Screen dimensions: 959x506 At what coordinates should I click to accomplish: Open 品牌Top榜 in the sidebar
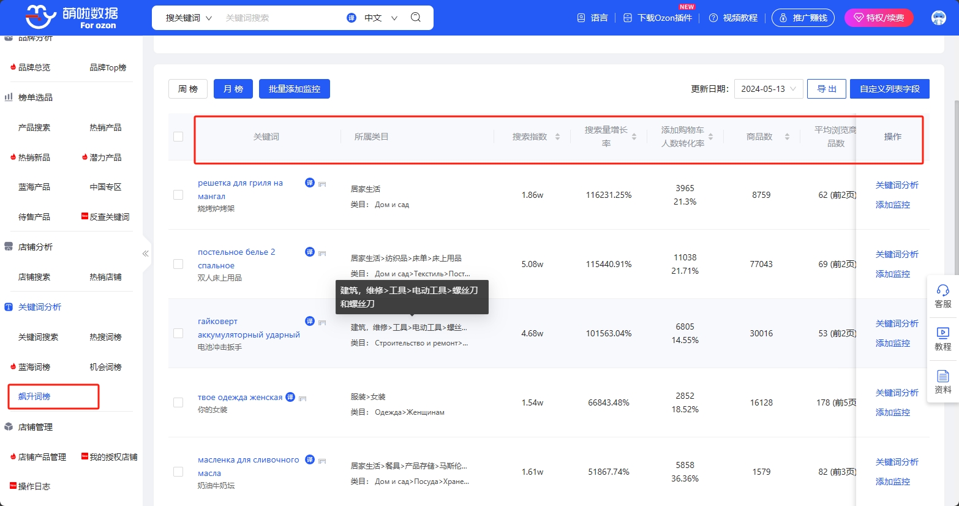[x=108, y=67]
